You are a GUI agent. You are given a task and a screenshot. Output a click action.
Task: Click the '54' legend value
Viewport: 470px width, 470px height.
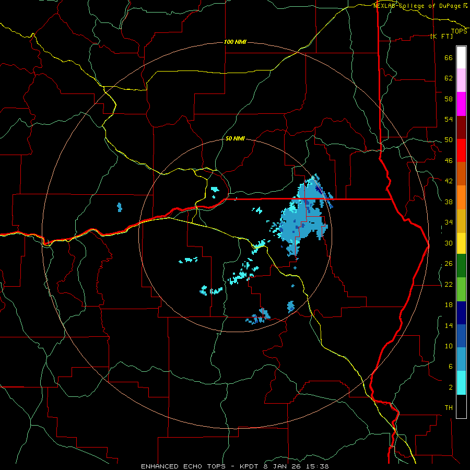[x=449, y=119]
